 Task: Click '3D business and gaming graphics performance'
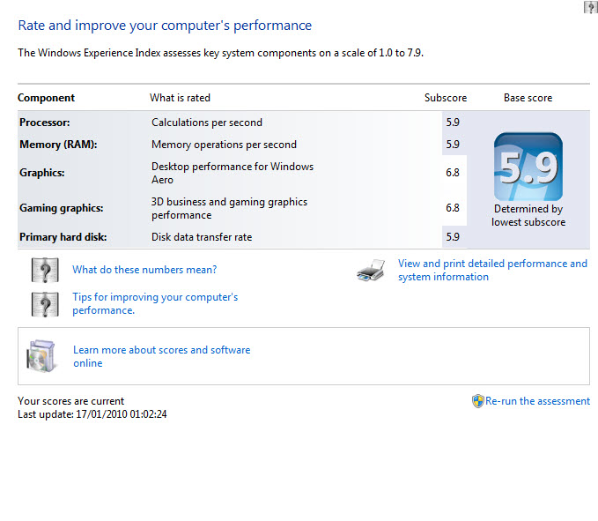tap(229, 208)
